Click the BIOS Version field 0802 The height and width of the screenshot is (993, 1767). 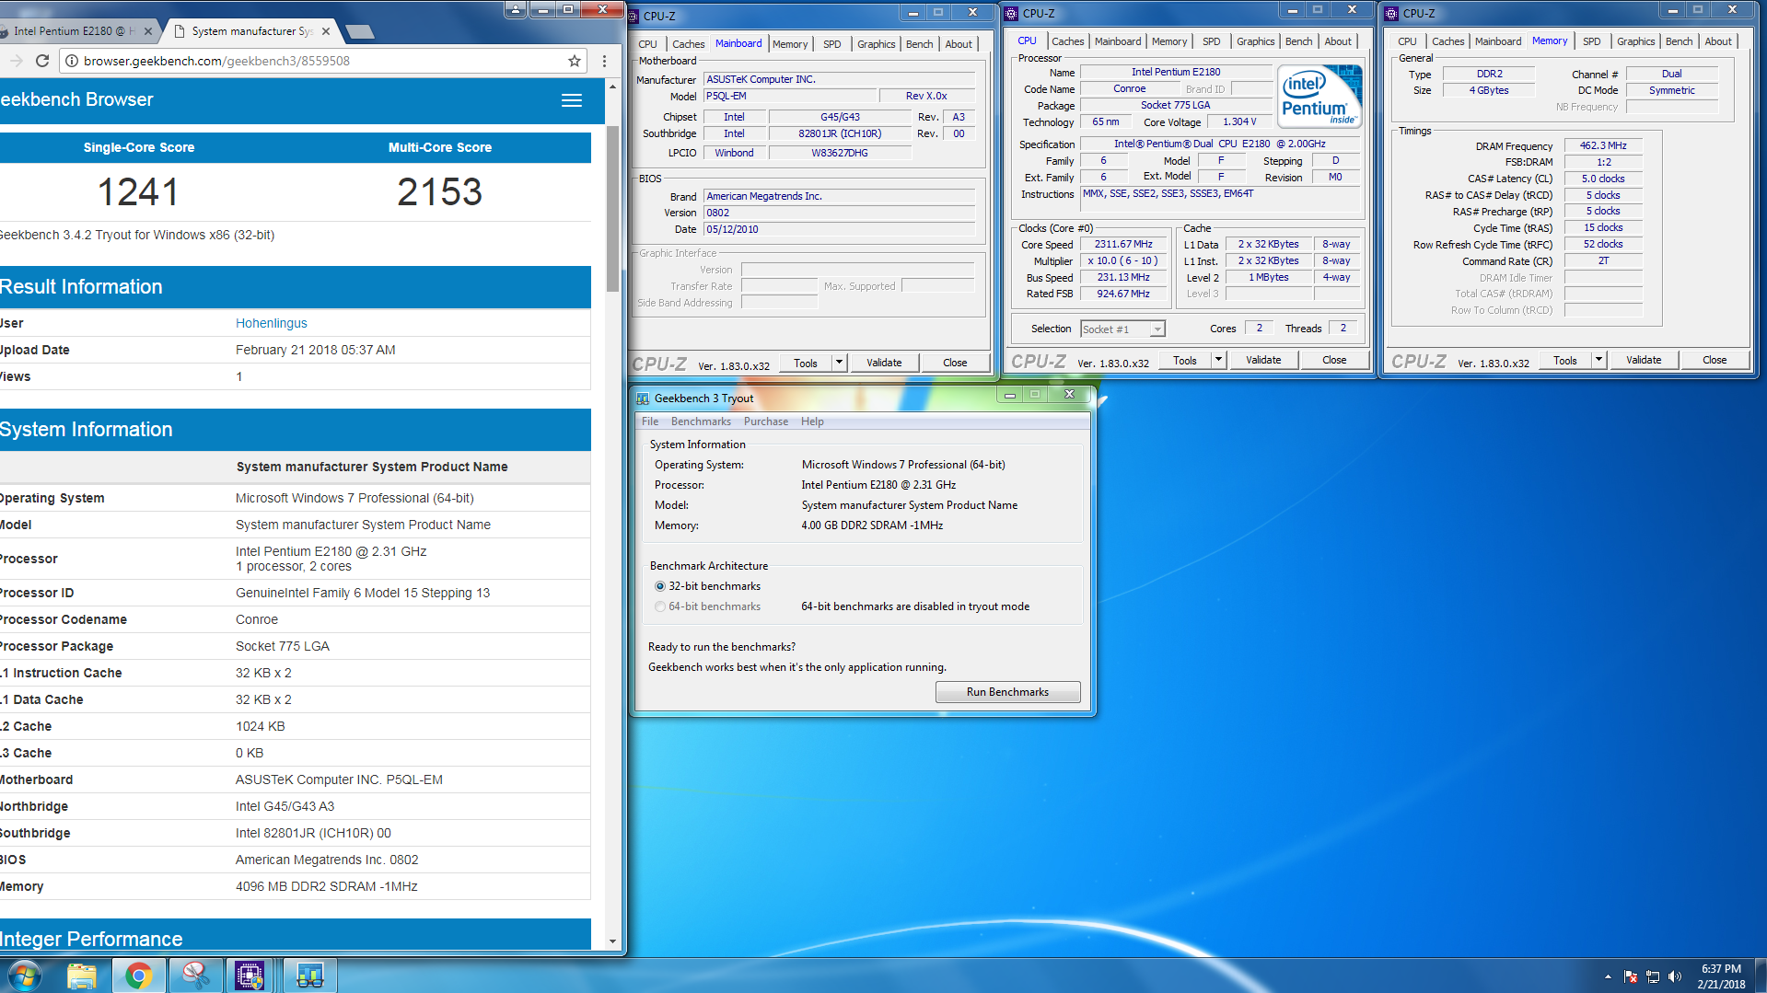click(x=839, y=213)
